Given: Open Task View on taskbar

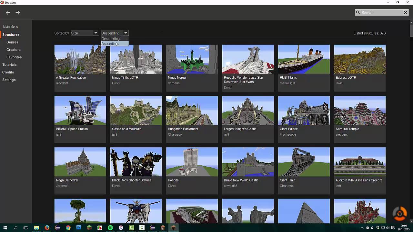Looking at the screenshot, I should pyautogui.click(x=26, y=228).
